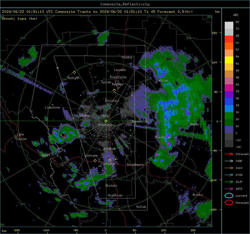
Task: Click the bright red swatch below 65 dBZ
Action: (x=229, y=39)
